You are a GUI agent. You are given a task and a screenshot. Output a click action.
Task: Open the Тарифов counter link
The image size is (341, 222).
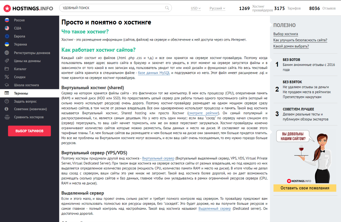tap(287, 8)
